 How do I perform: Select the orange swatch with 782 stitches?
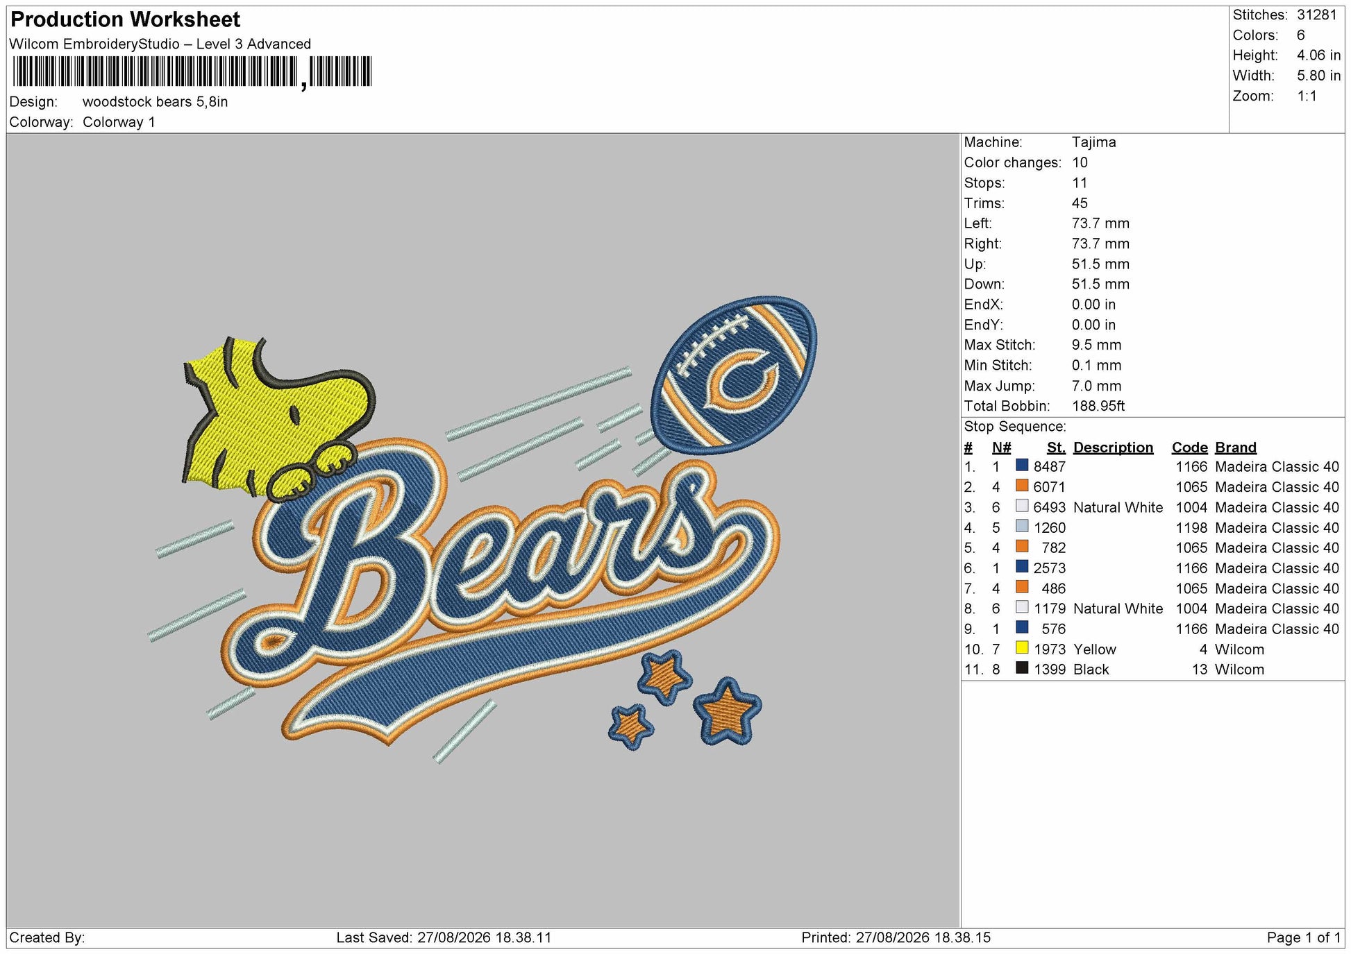(x=1022, y=546)
